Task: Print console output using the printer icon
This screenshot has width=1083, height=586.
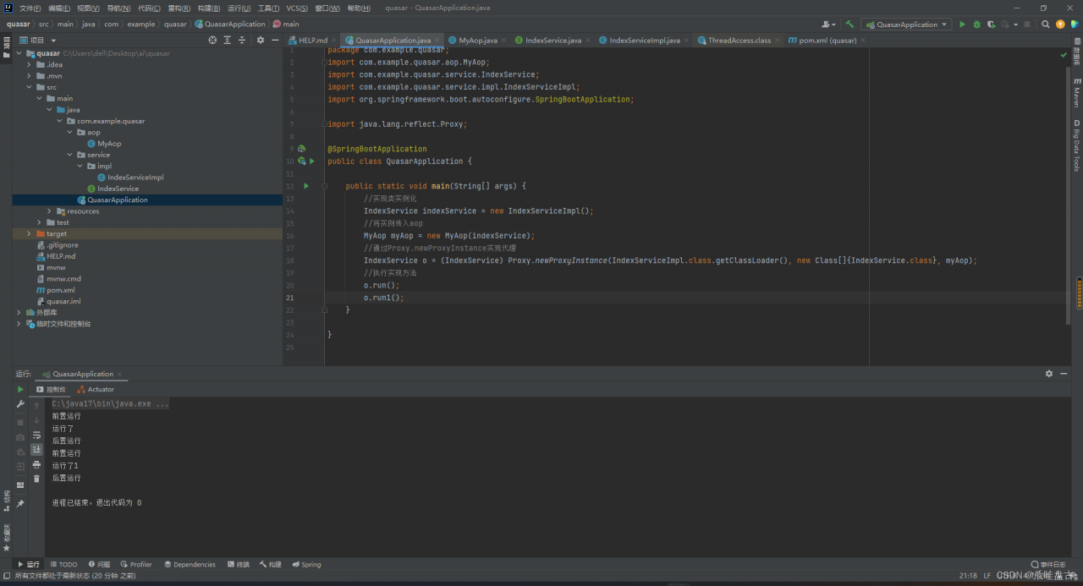Action: coord(36,464)
